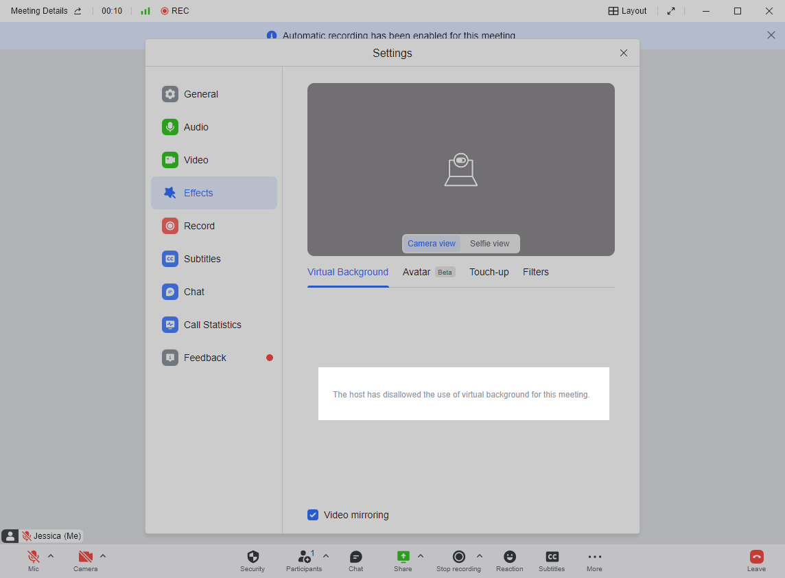
Task: Unmute the Mic in toolbar
Action: (x=33, y=557)
